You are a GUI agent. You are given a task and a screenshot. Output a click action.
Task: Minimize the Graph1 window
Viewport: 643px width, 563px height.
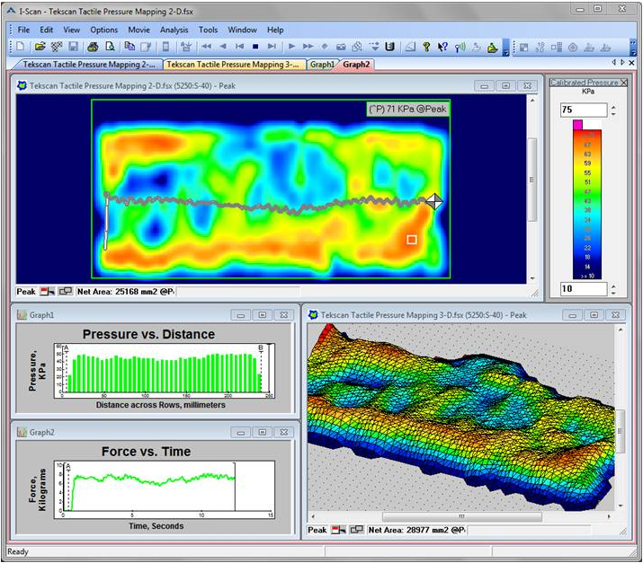tap(241, 315)
